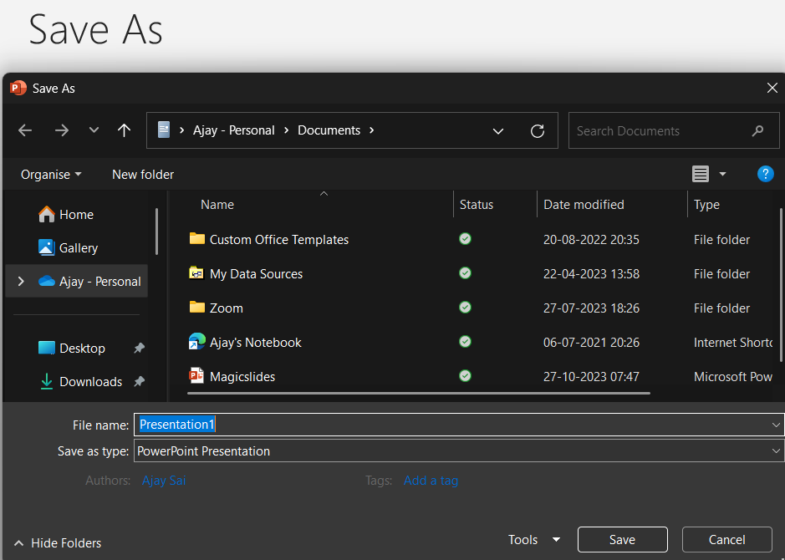
Task: Click the Help question mark icon
Action: [765, 174]
